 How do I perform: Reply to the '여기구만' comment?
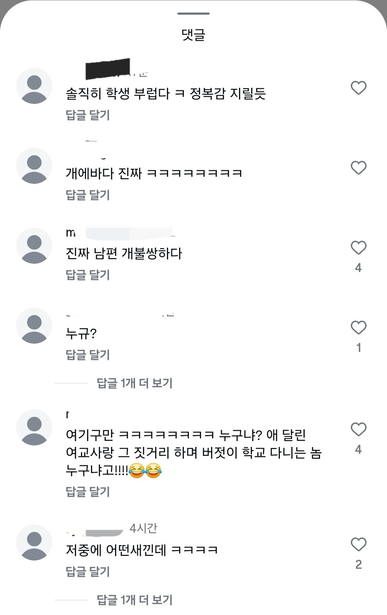88,492
